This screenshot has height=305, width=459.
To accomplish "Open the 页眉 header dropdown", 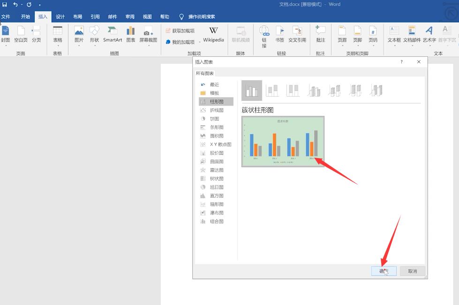I will click(x=342, y=36).
